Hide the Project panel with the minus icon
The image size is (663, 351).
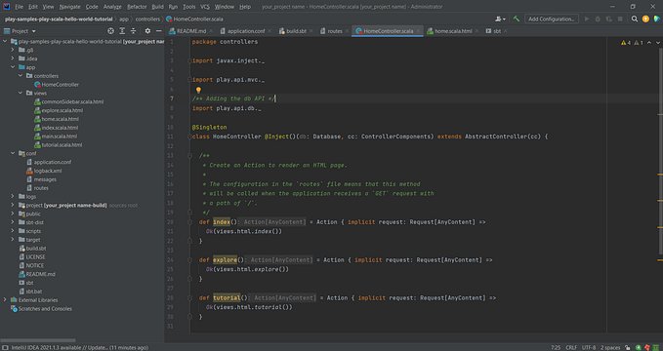(x=158, y=31)
